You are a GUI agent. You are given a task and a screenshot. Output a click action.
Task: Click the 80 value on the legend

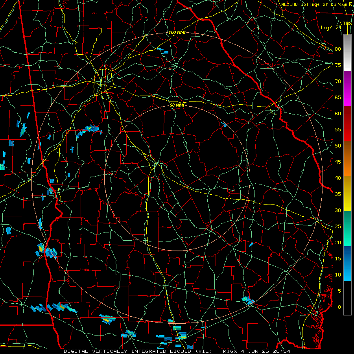coord(338,49)
